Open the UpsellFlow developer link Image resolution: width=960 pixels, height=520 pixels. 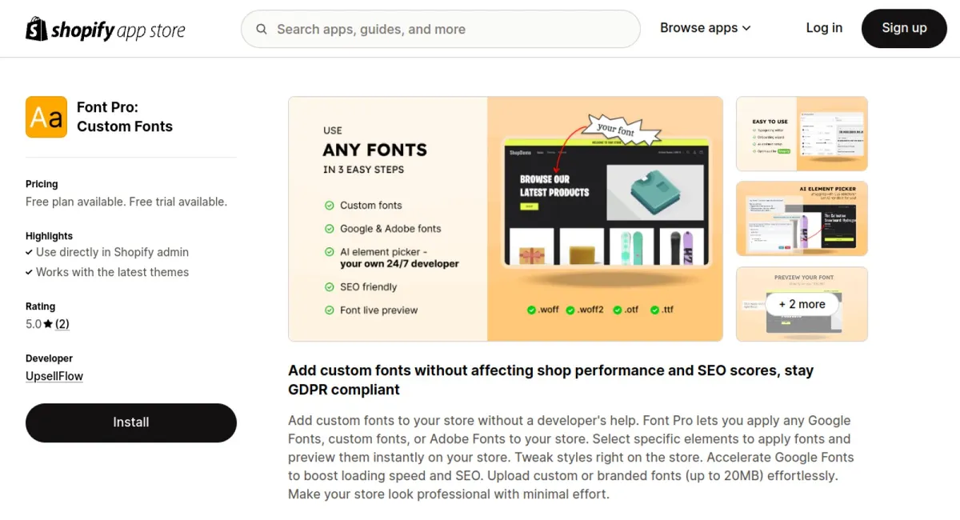click(x=54, y=376)
